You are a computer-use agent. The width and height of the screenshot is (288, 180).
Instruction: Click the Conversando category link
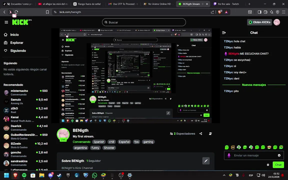pos(81,142)
